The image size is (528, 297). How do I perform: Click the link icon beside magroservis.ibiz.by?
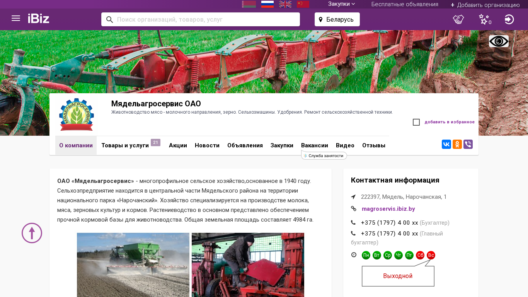pyautogui.click(x=354, y=209)
